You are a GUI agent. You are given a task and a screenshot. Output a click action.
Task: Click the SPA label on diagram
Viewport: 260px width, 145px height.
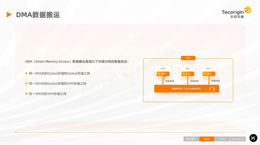tap(188, 58)
